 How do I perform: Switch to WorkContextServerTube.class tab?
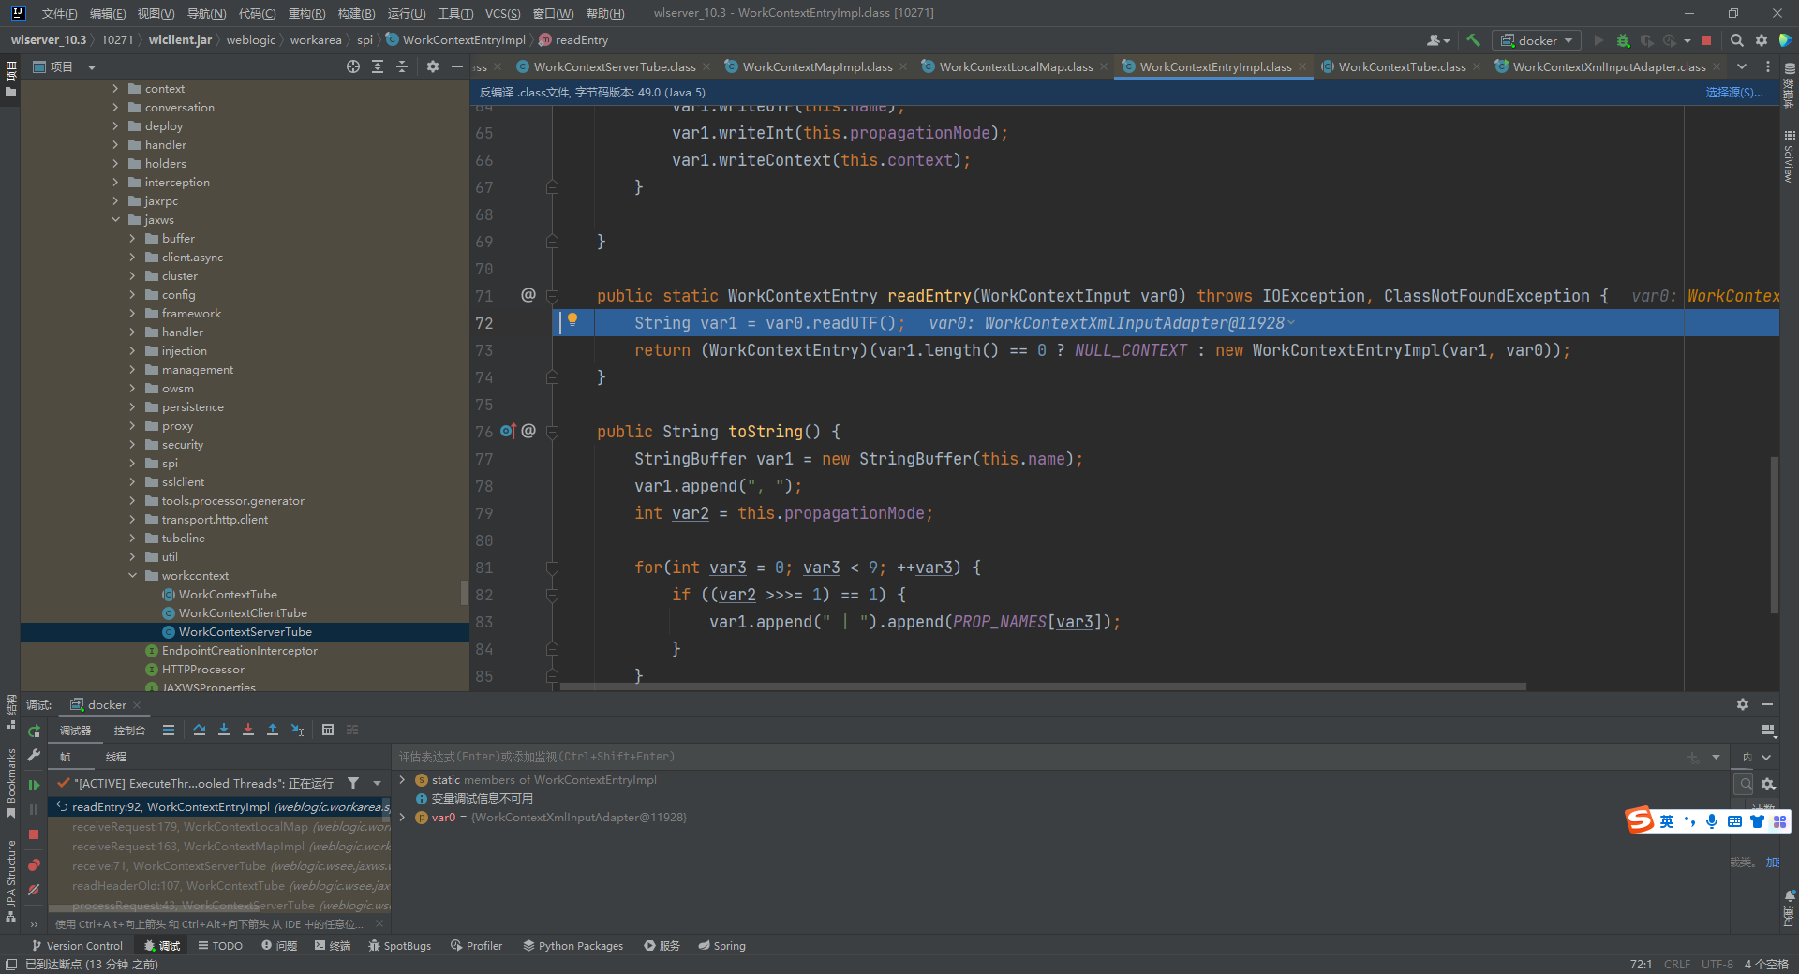[614, 66]
